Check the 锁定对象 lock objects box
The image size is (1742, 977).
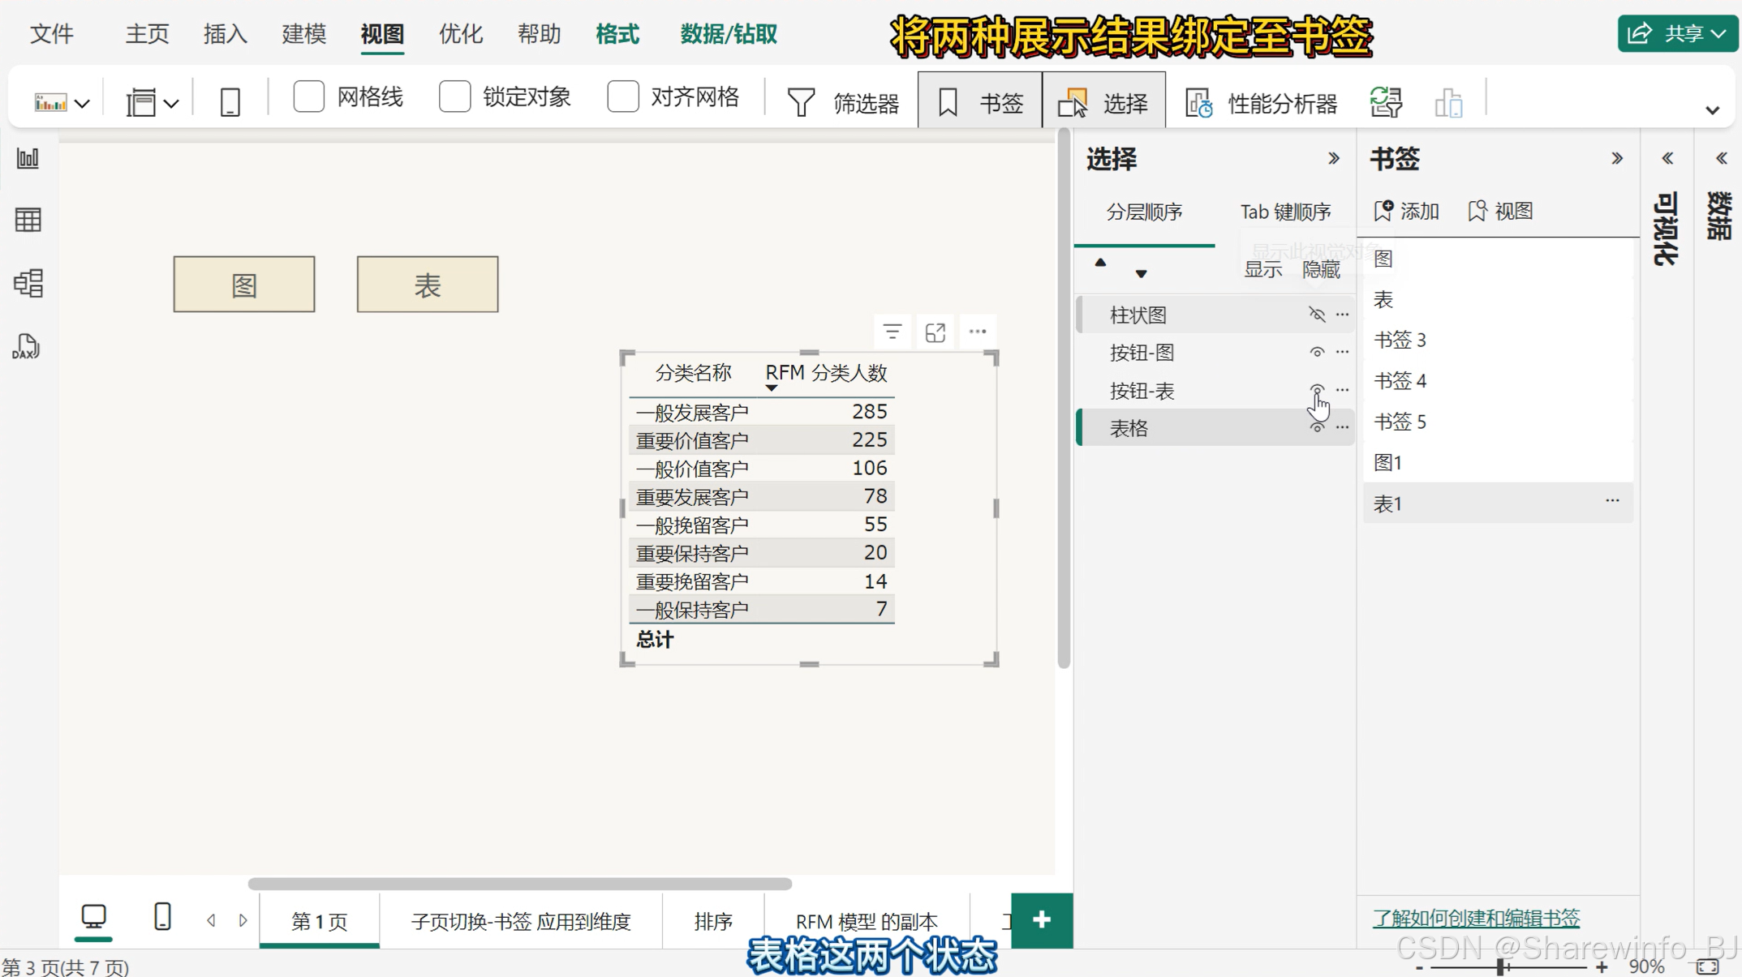click(454, 96)
